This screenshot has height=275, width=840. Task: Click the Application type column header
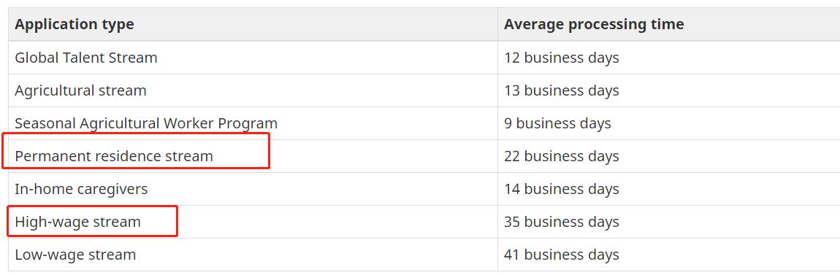point(74,25)
